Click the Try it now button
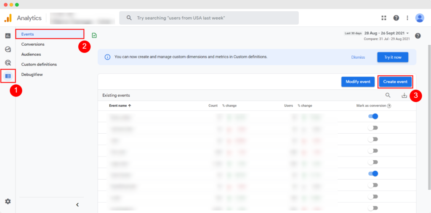This screenshot has width=431, height=213. point(393,57)
